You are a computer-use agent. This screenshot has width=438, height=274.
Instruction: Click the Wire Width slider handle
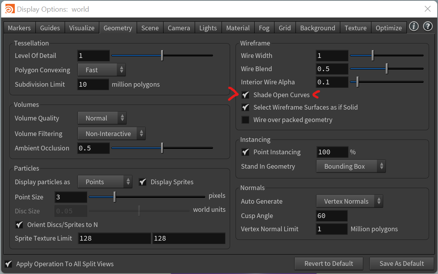point(373,56)
